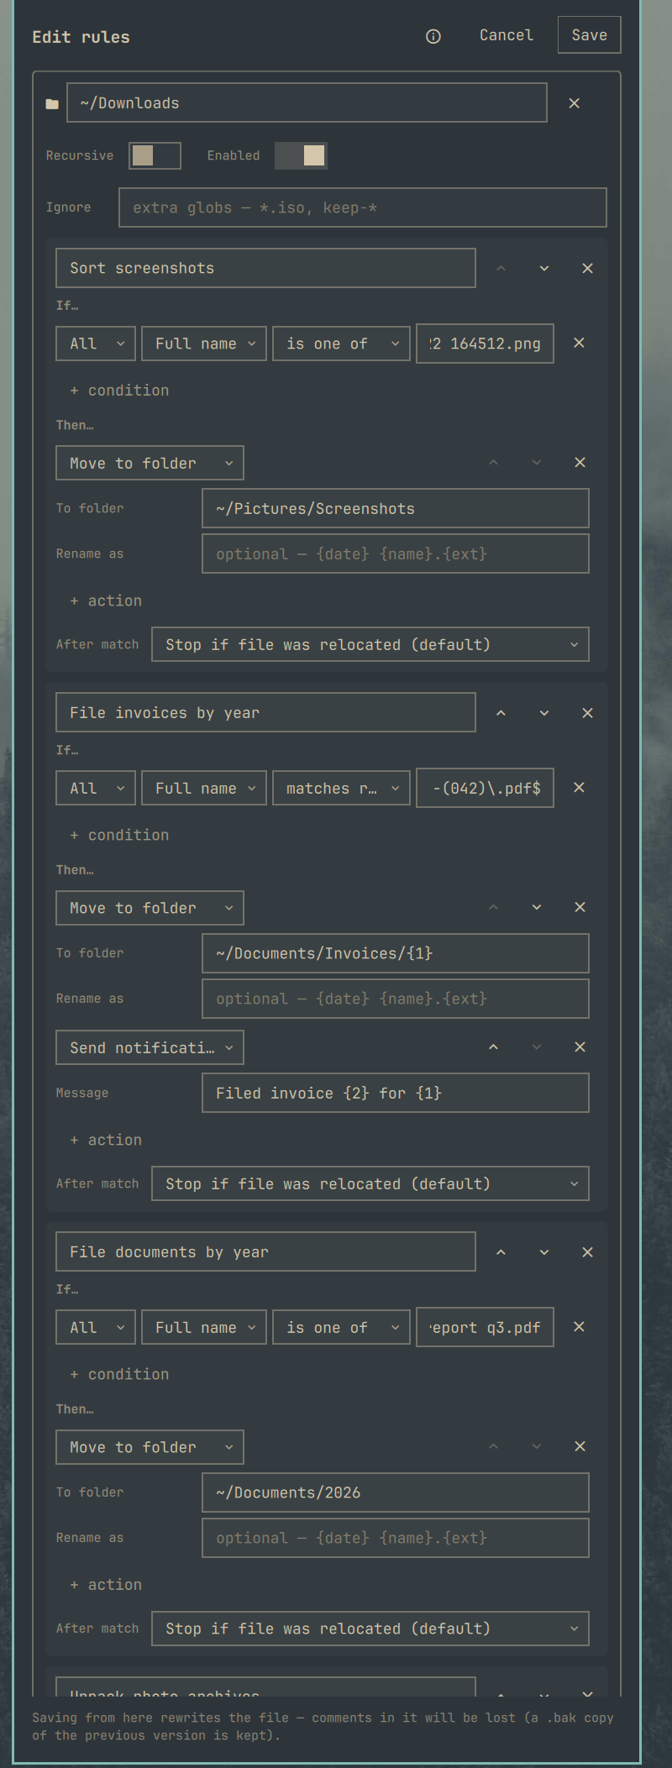
Task: Save the edited rules
Action: [590, 35]
